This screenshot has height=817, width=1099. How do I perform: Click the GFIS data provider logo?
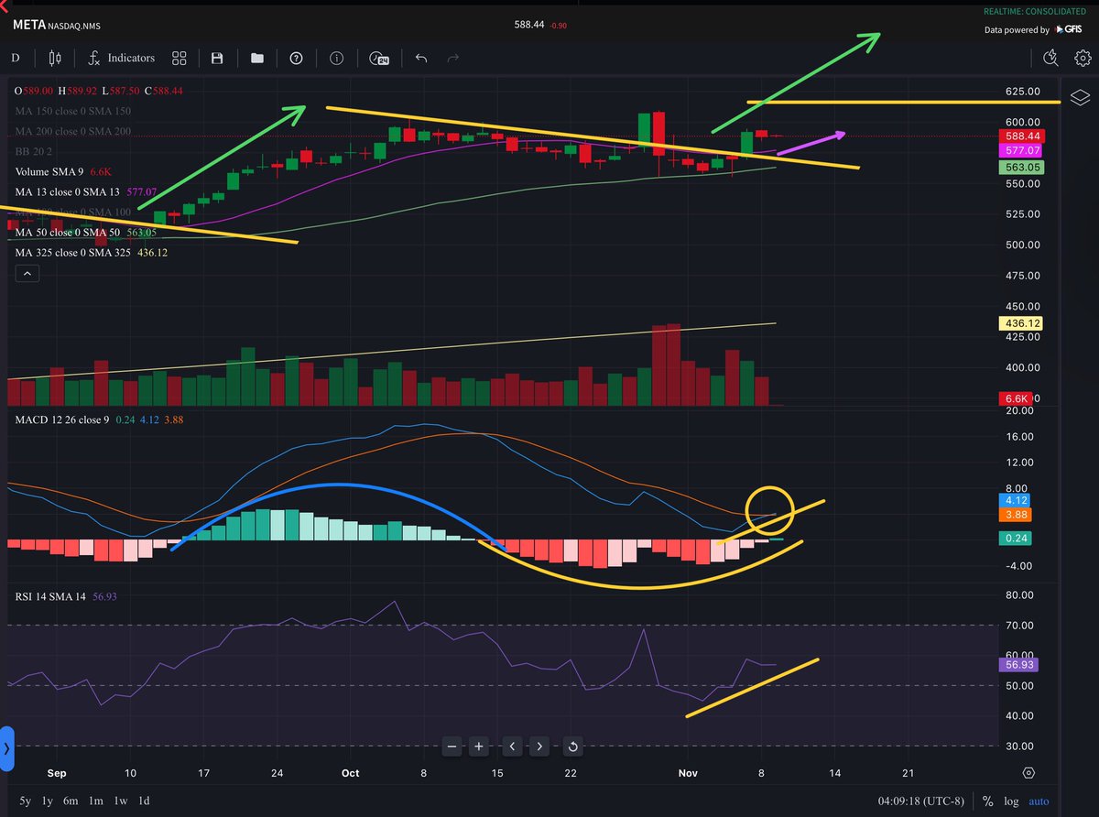pos(1068,29)
